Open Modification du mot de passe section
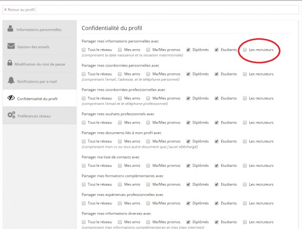This screenshot has width=302, height=229. point(39,64)
